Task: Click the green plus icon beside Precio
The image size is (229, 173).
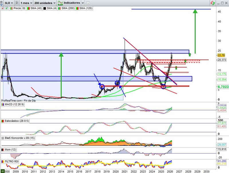Action: point(7,8)
